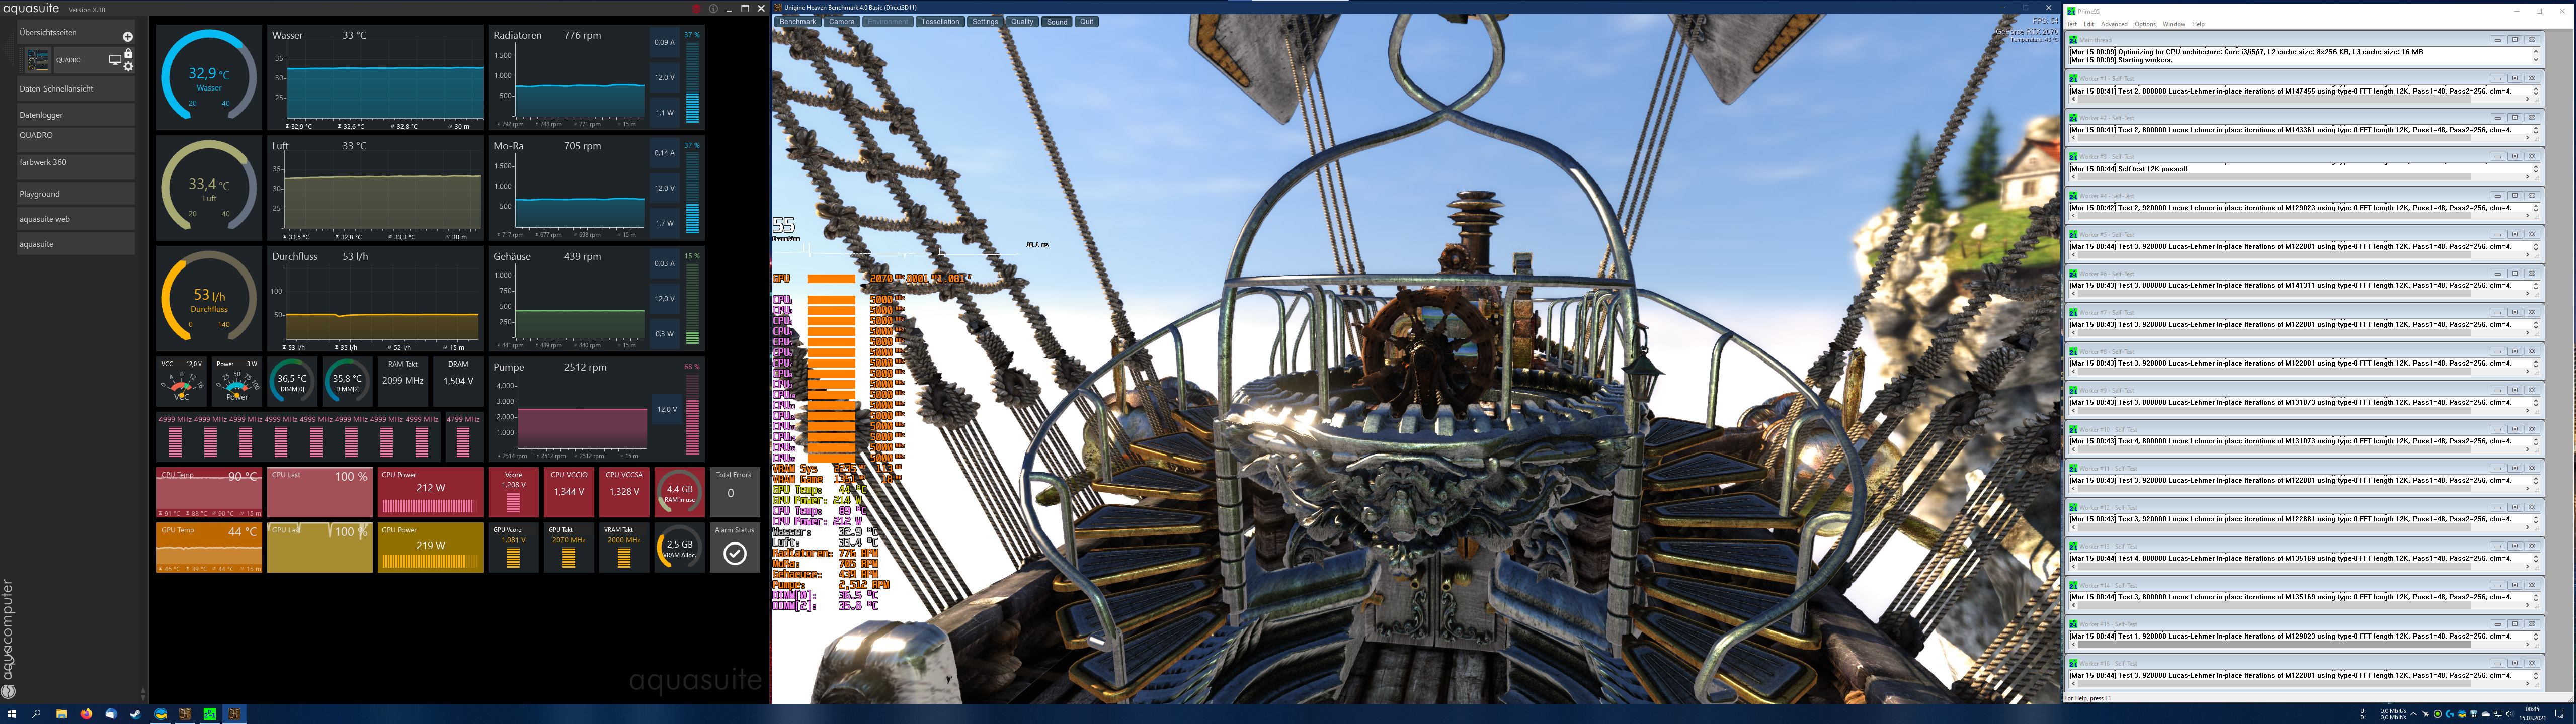2576x724 pixels.
Task: Open the Windows Start menu
Action: (12, 714)
